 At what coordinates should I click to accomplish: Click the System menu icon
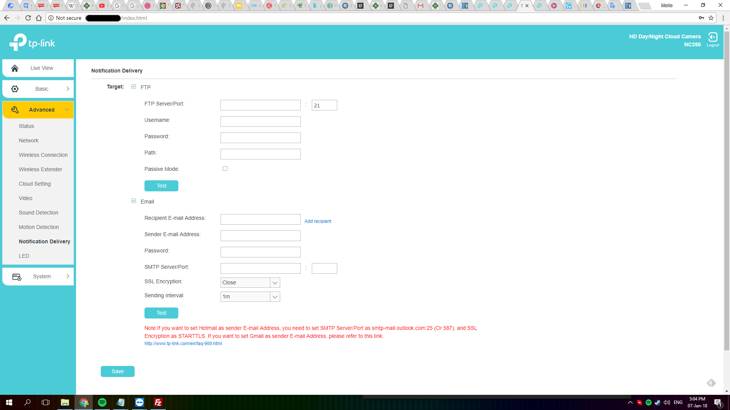click(x=17, y=277)
